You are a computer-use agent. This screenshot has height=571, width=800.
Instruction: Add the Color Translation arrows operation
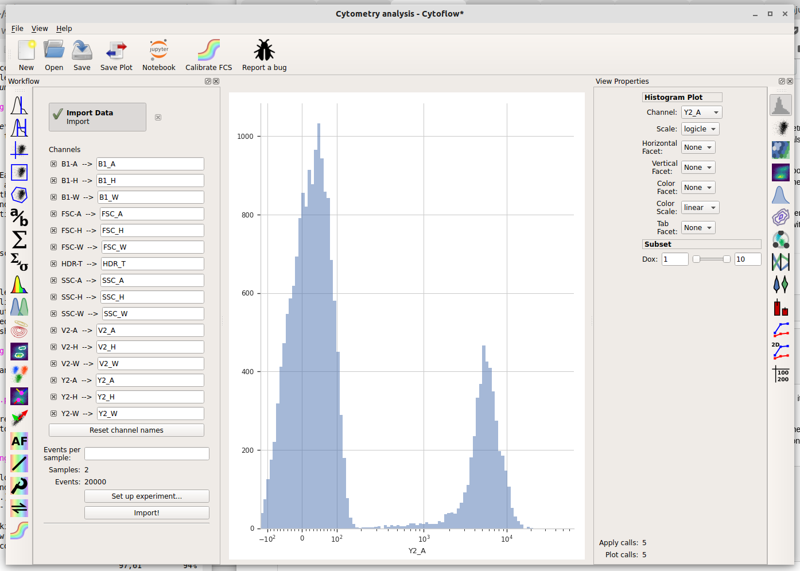click(19, 508)
